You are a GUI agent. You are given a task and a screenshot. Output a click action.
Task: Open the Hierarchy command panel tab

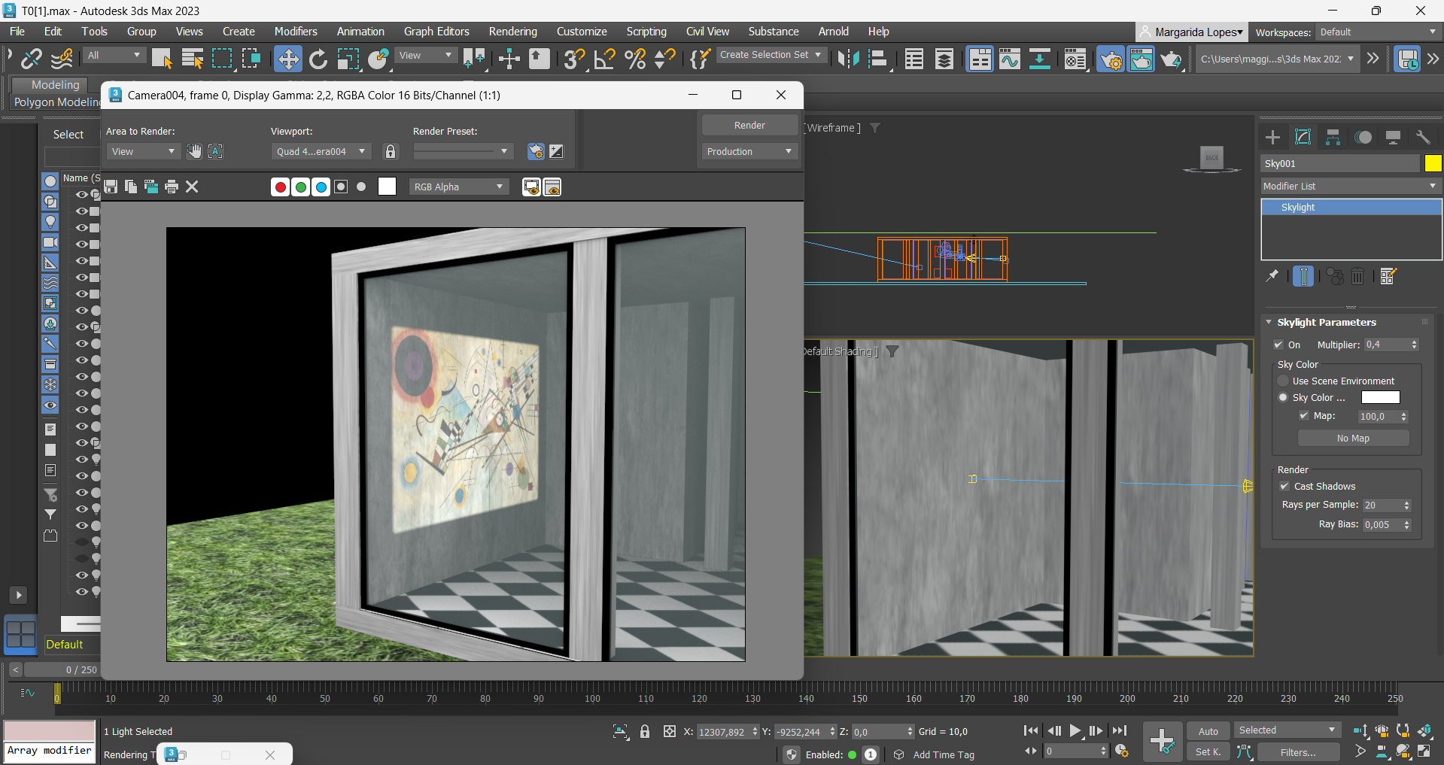tap(1333, 137)
